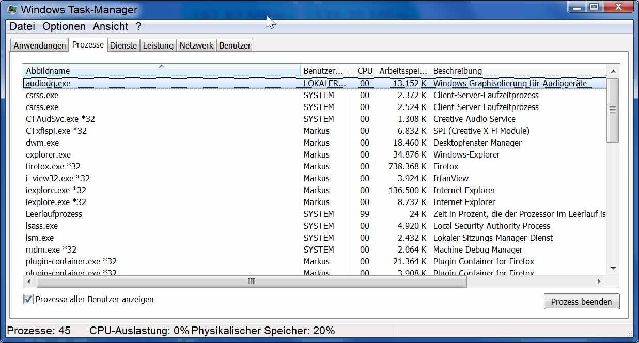Select the csrss.exe process using 2.372 K
The height and width of the screenshot is (343, 639).
pos(314,95)
